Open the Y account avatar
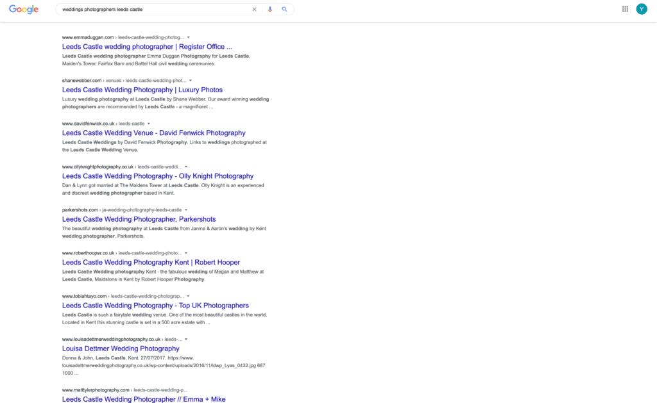 (x=642, y=9)
